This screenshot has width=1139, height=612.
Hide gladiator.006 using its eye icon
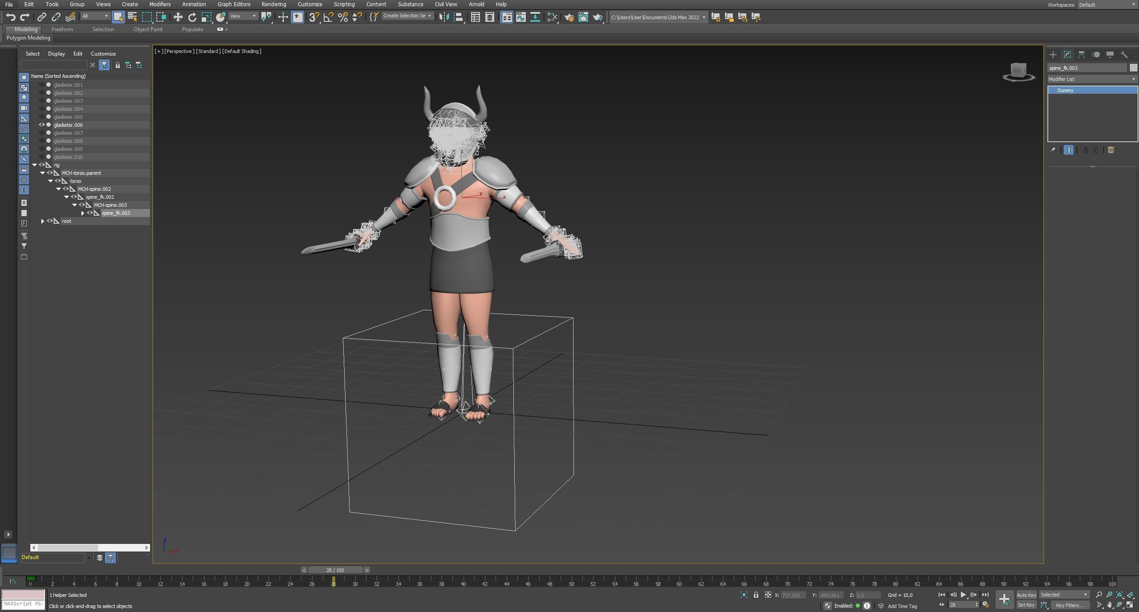42,125
